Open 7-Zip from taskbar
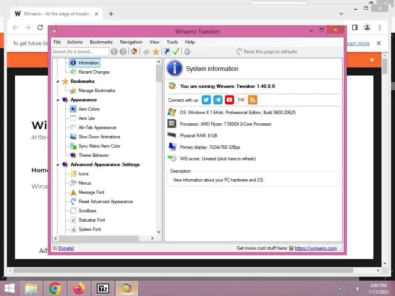This screenshot has height=296, width=395. (x=103, y=288)
